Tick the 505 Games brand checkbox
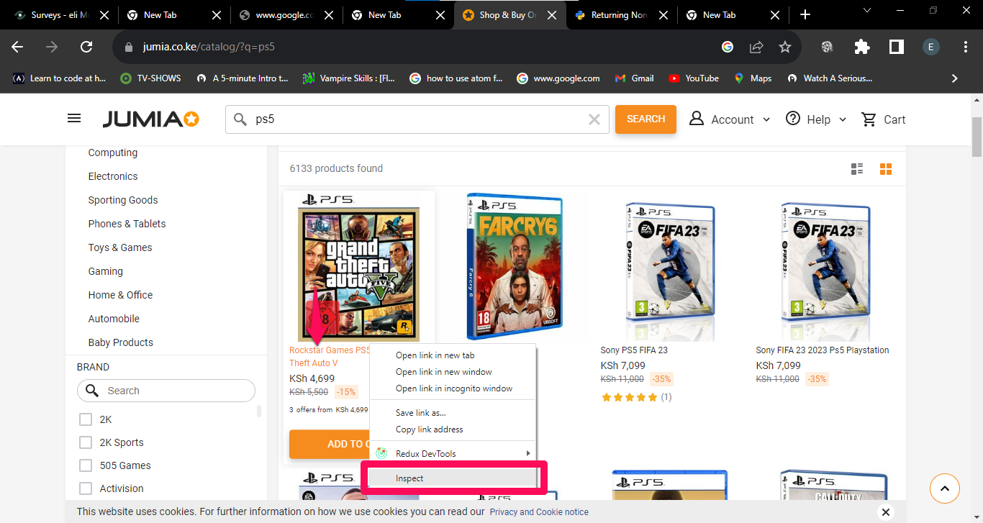983x523 pixels. 86,465
